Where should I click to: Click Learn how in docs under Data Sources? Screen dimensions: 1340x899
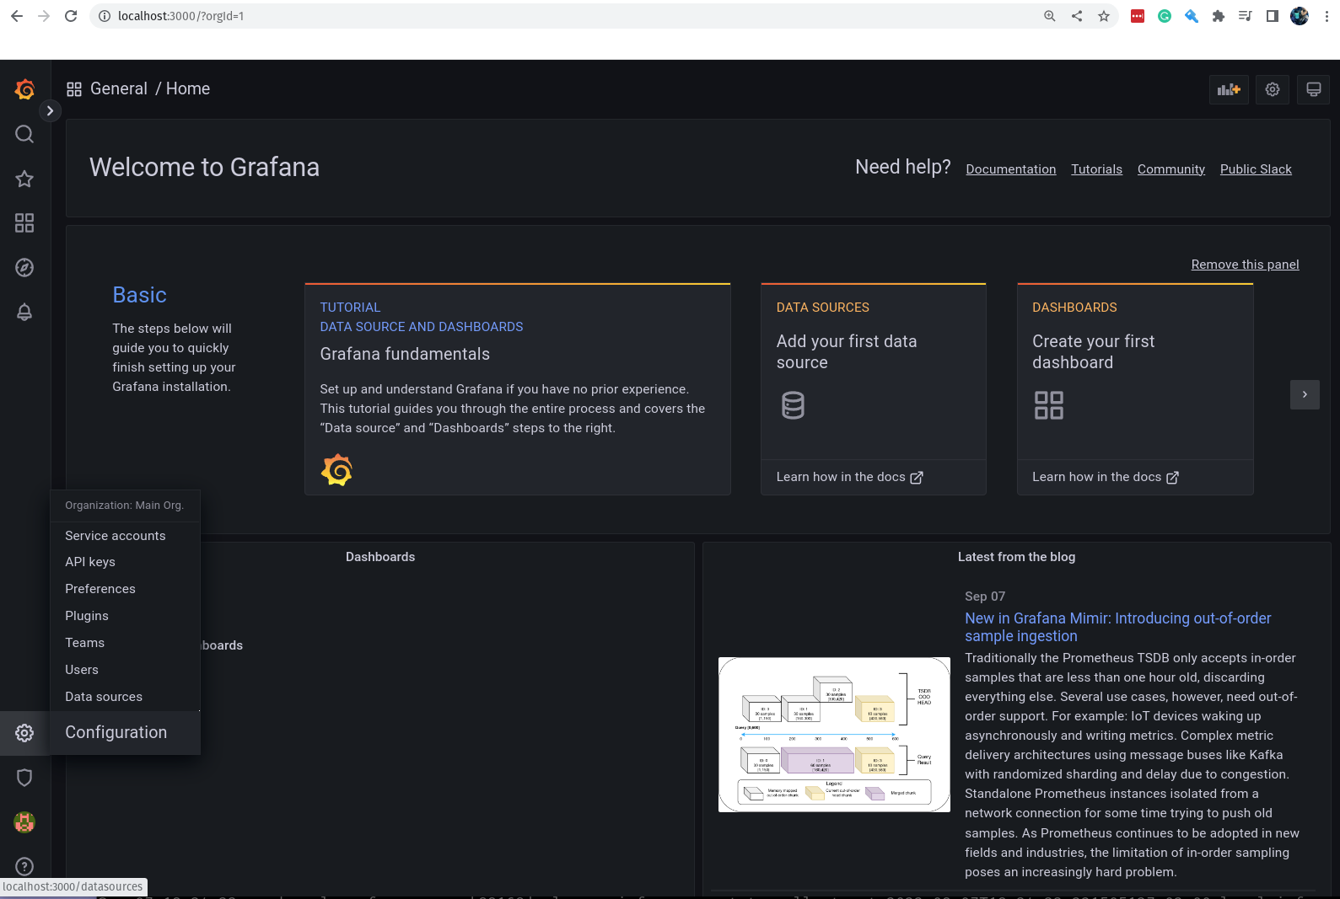(x=849, y=477)
